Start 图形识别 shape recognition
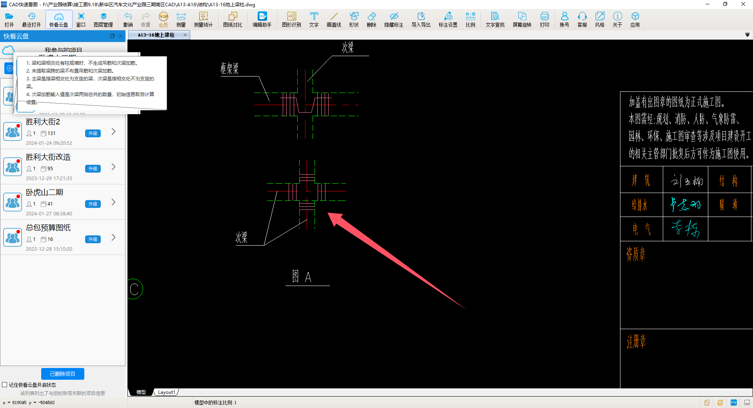The image size is (753, 408). 291,20
